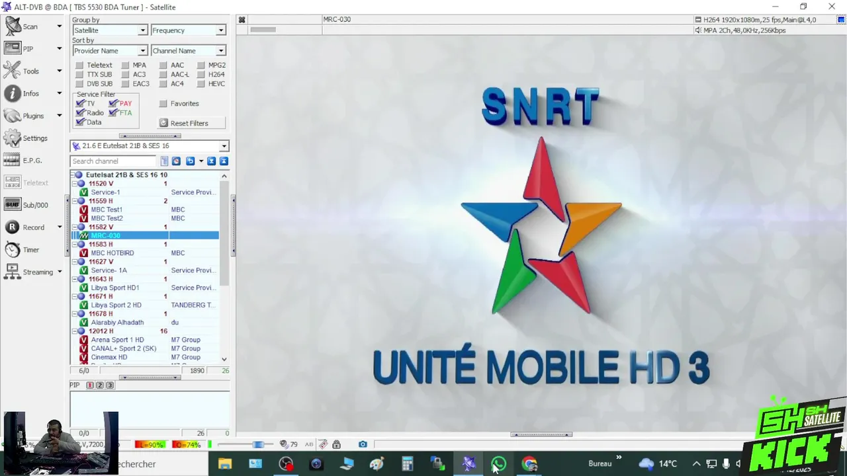Tick the H264 codec checkbox
This screenshot has width=847, height=476.
[x=201, y=75]
